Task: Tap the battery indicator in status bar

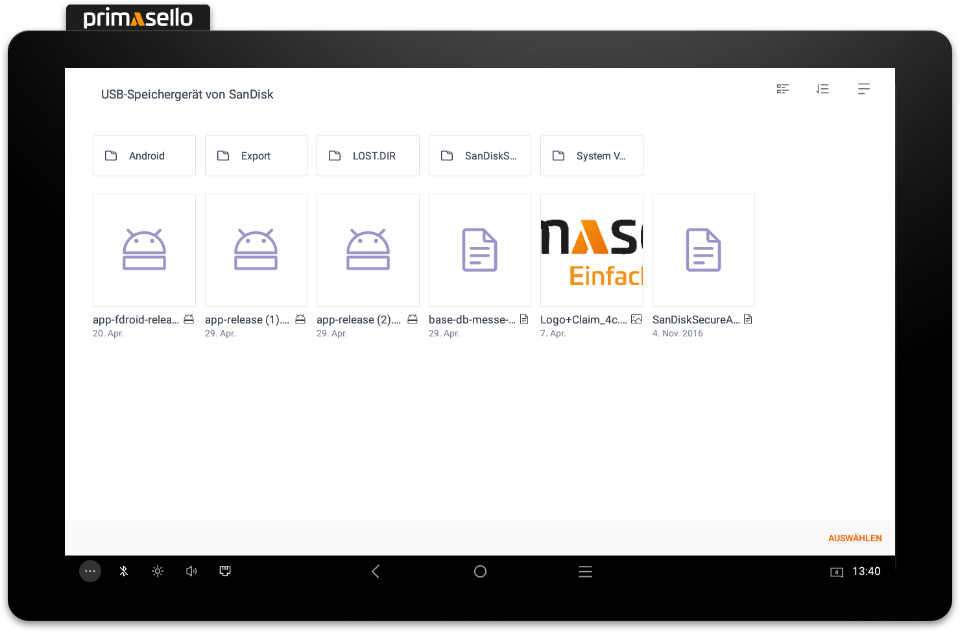Action: pos(837,571)
